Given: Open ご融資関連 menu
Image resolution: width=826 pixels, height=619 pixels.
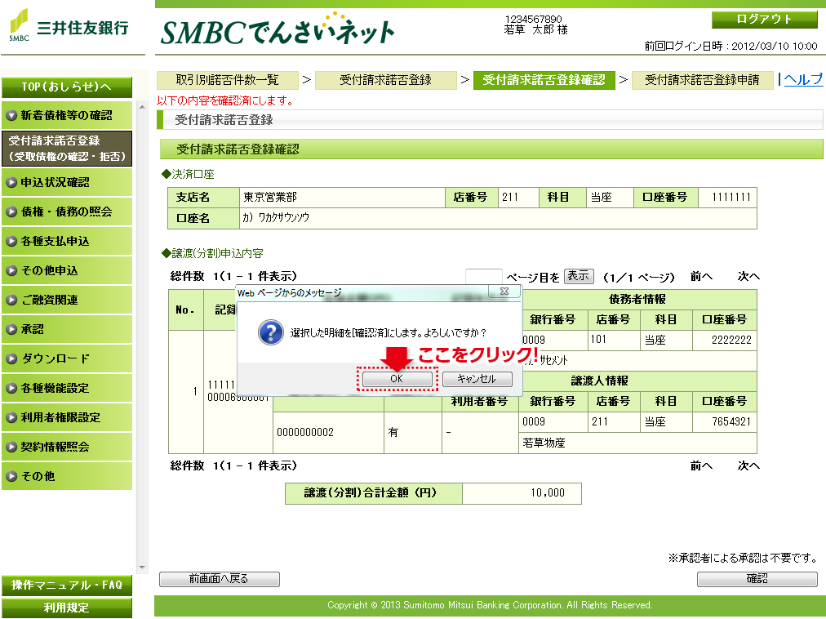Looking at the screenshot, I should point(67,300).
